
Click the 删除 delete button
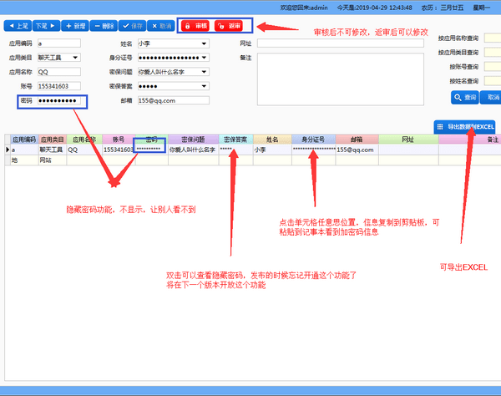click(103, 26)
